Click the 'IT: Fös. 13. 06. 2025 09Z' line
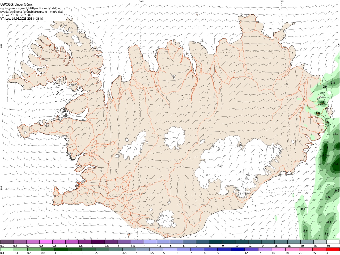This screenshot has height=255, width=340. point(17,15)
